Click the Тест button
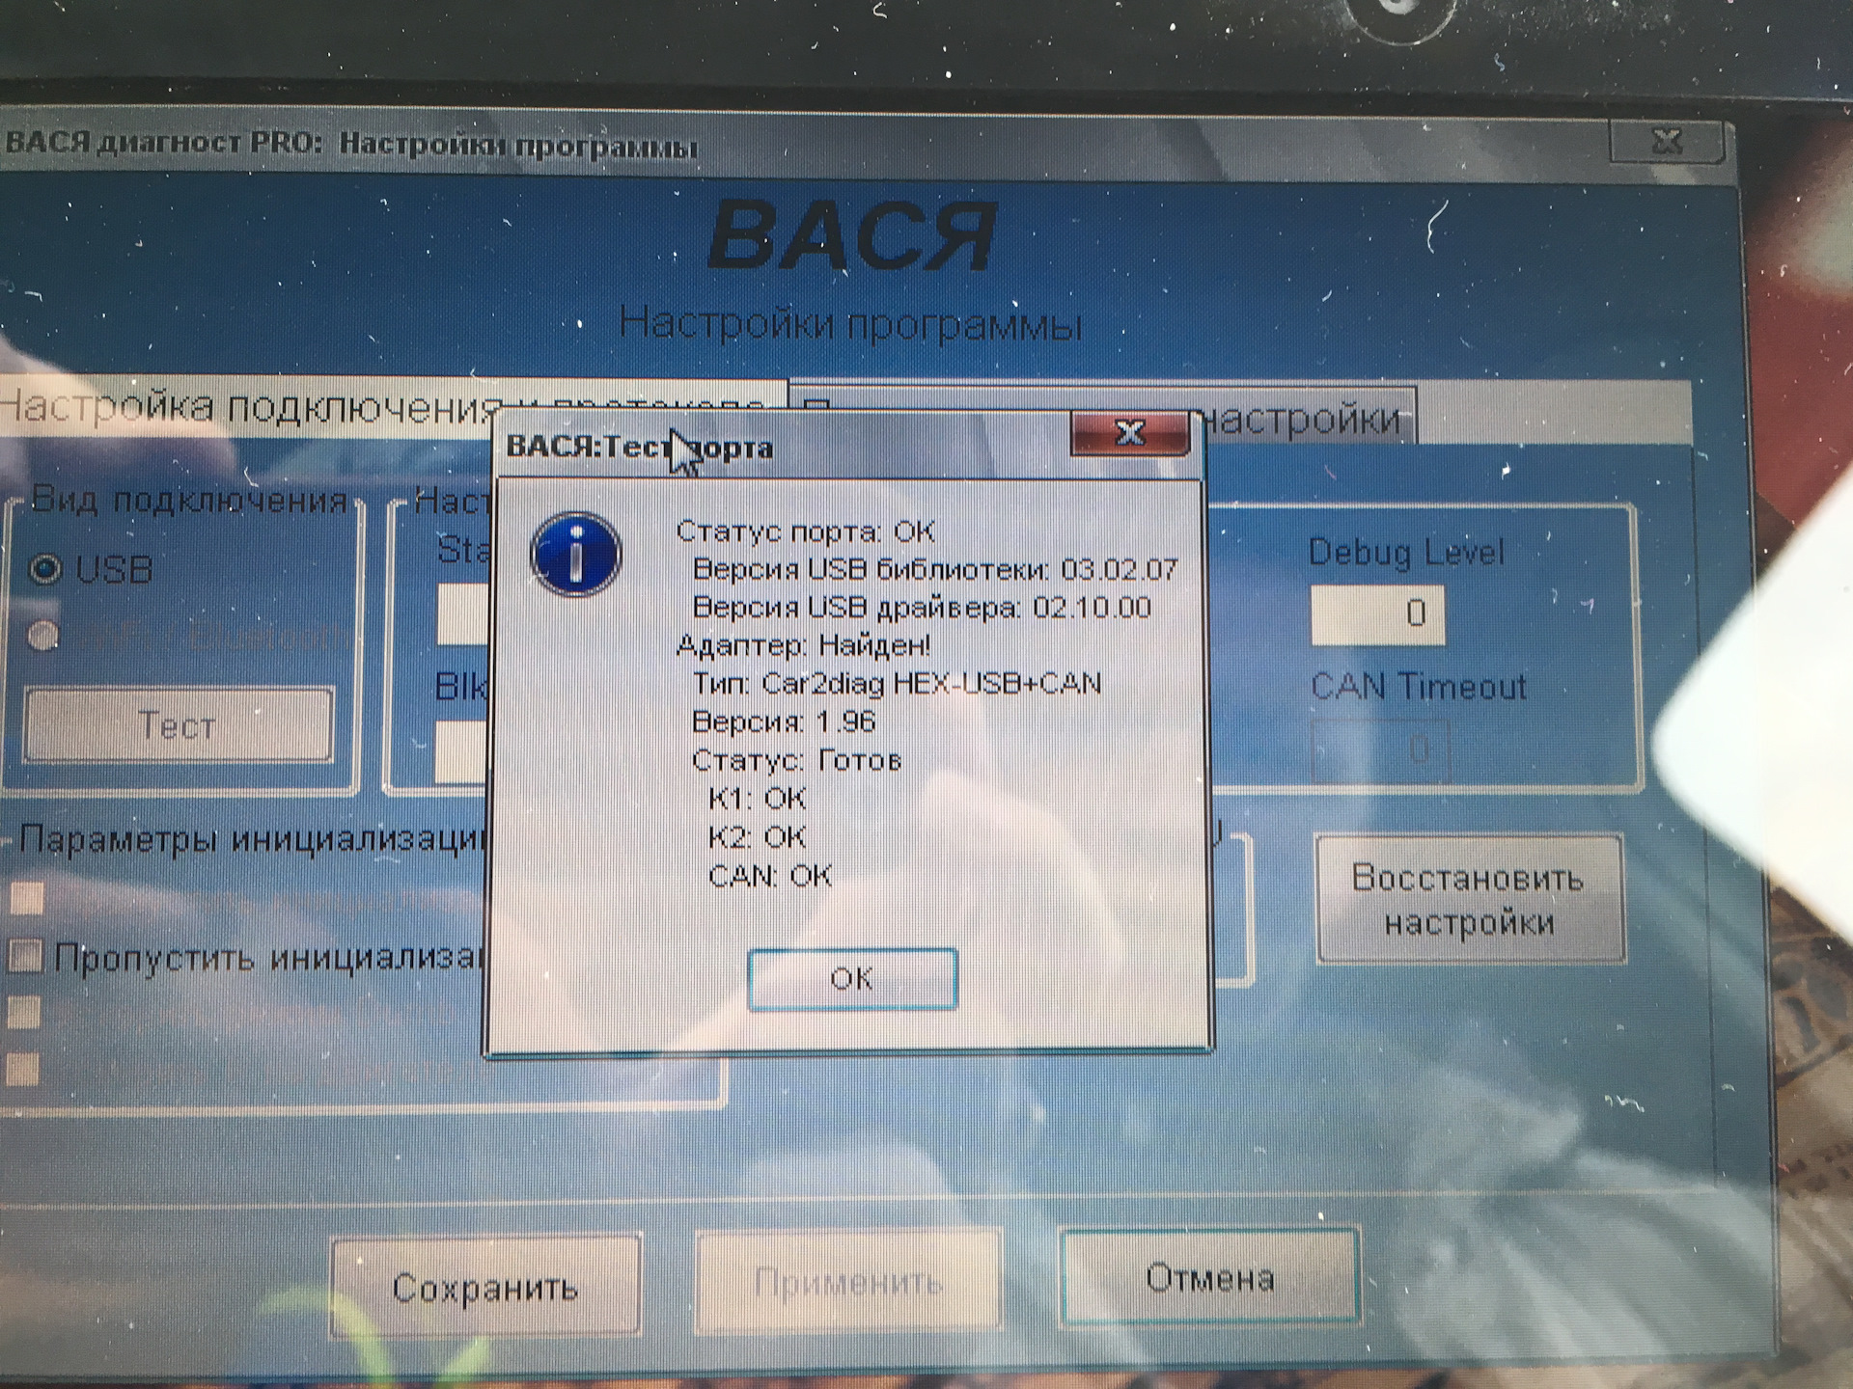 tap(178, 724)
